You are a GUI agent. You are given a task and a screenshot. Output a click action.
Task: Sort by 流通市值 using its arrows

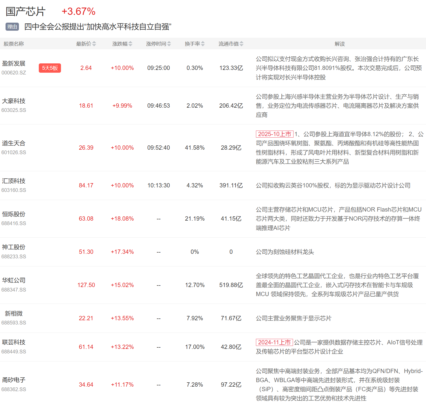(241, 44)
